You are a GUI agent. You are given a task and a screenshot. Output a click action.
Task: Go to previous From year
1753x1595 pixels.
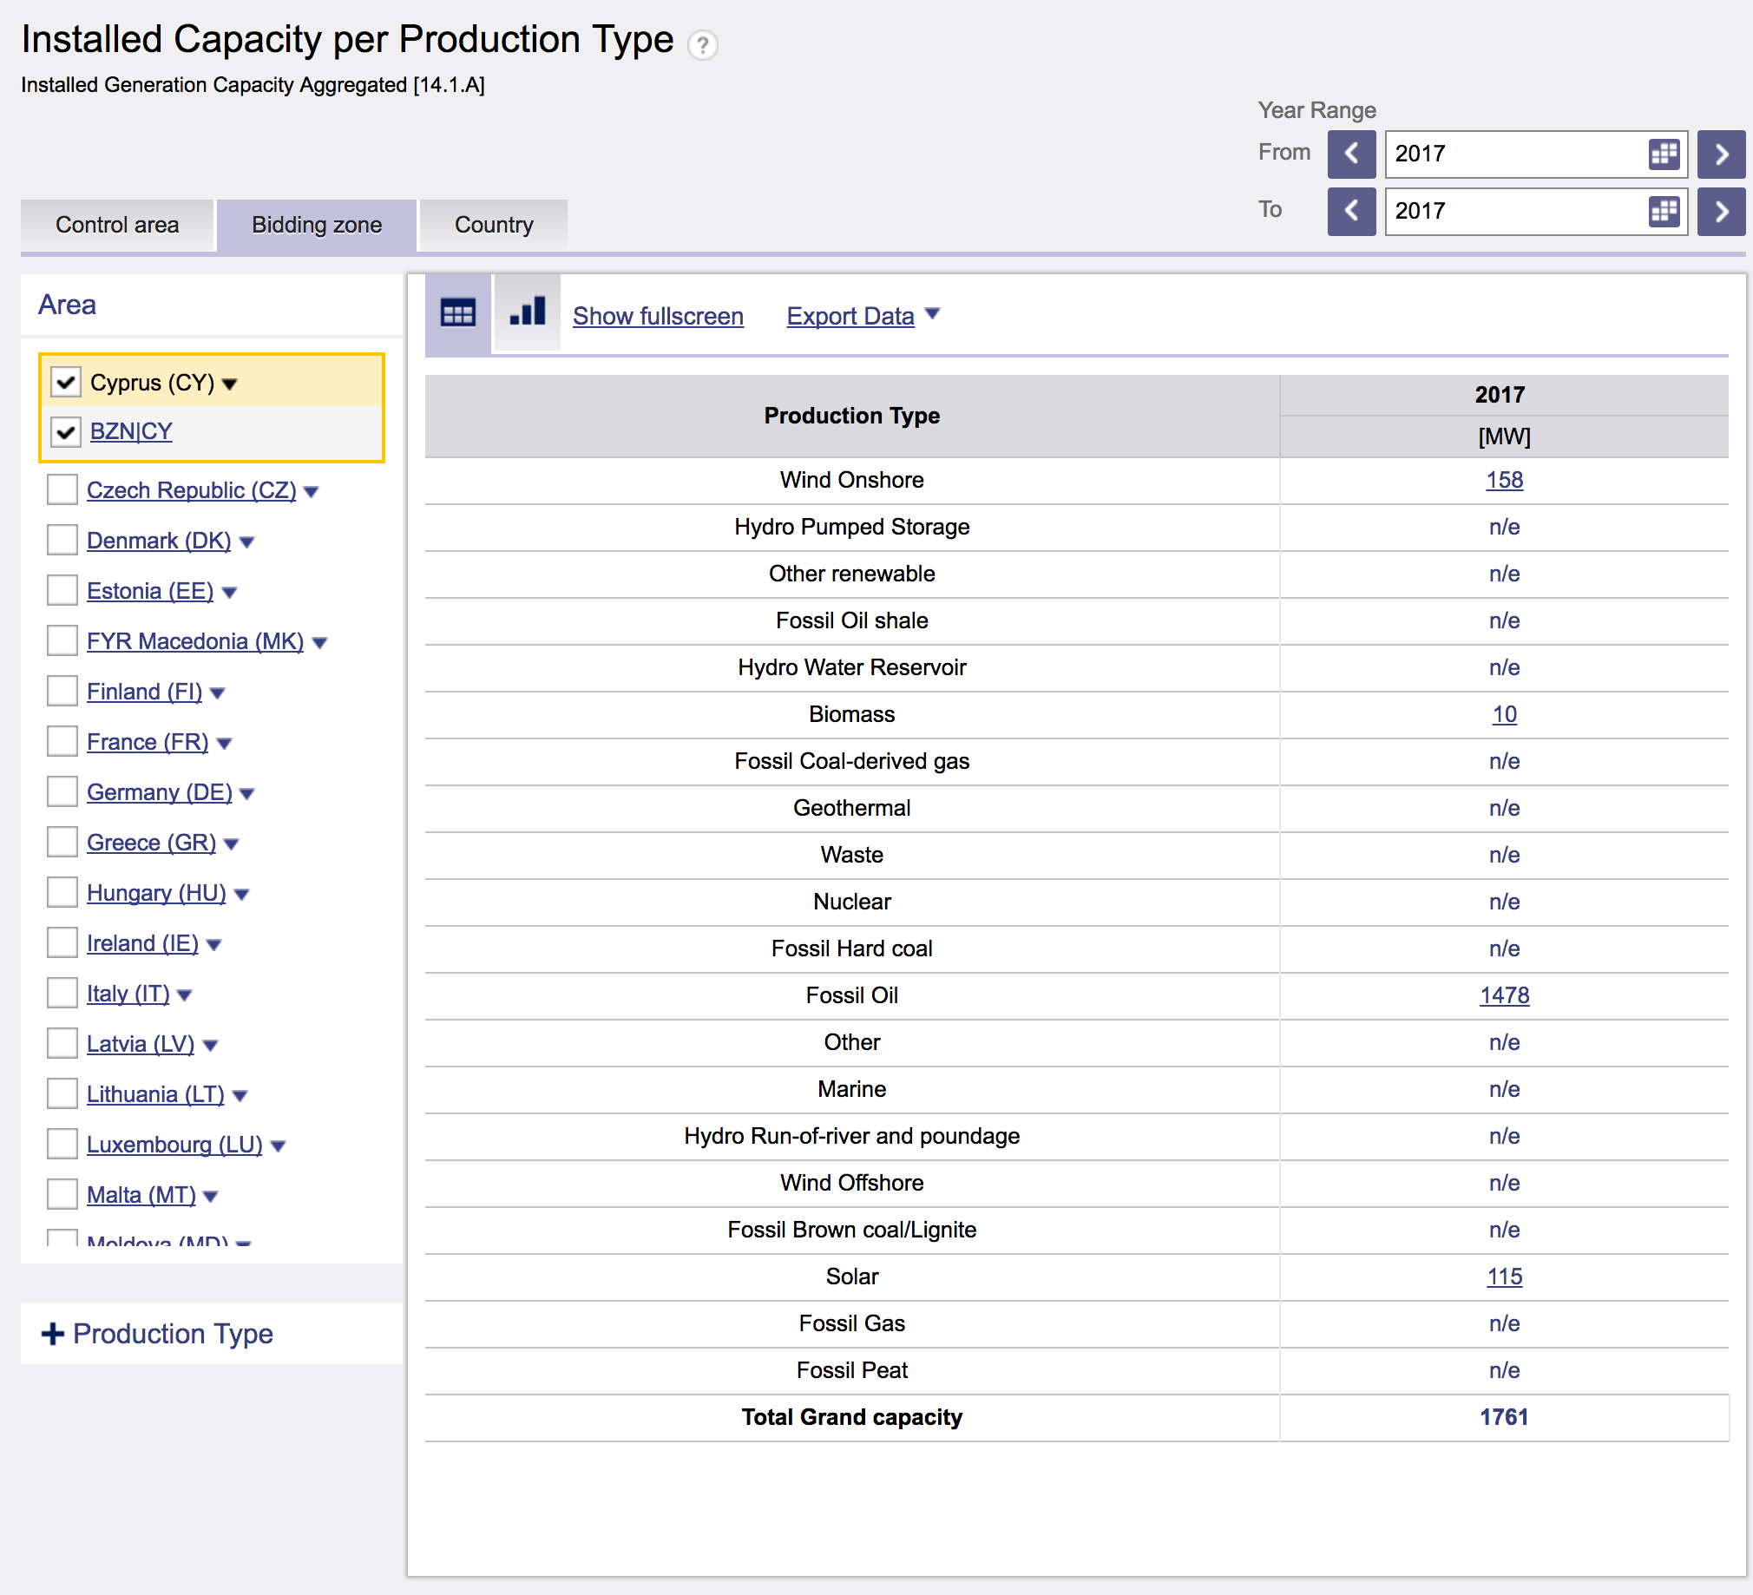1350,154
